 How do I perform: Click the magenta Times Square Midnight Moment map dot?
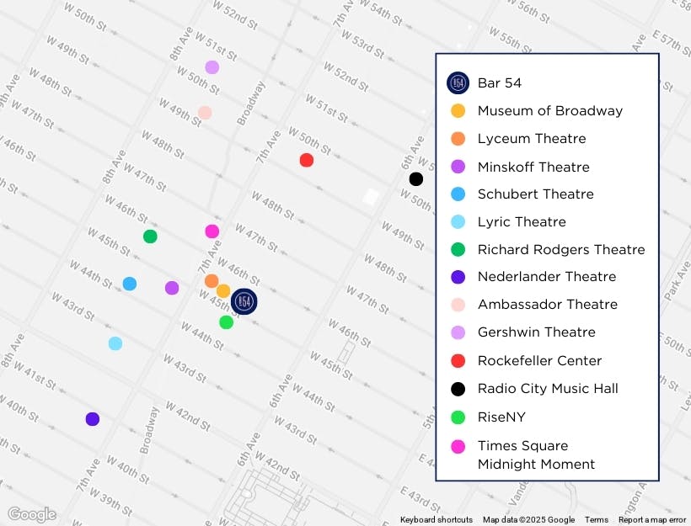click(212, 231)
